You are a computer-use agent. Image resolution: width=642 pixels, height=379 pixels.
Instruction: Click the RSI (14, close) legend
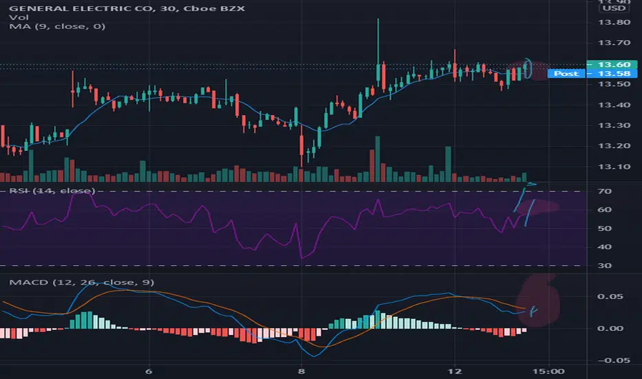point(52,190)
